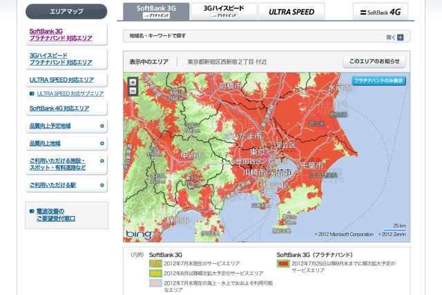Image resolution: width=442 pixels, height=295 pixels.
Task: Click the red プラチナバンド legend swatch
Action: [x=283, y=263]
